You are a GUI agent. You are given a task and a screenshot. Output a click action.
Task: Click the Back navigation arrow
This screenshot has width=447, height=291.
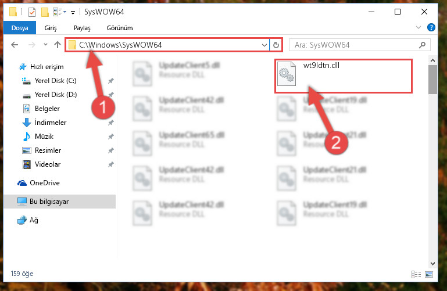click(x=15, y=45)
